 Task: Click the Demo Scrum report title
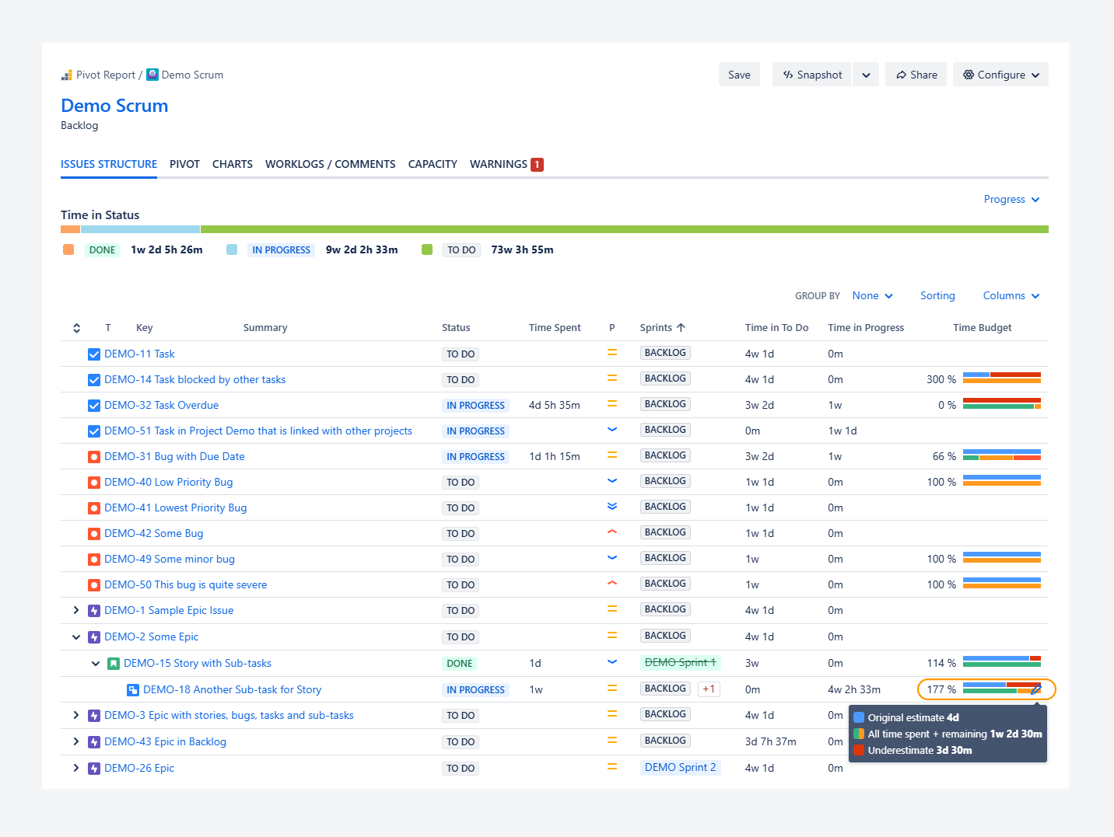114,106
